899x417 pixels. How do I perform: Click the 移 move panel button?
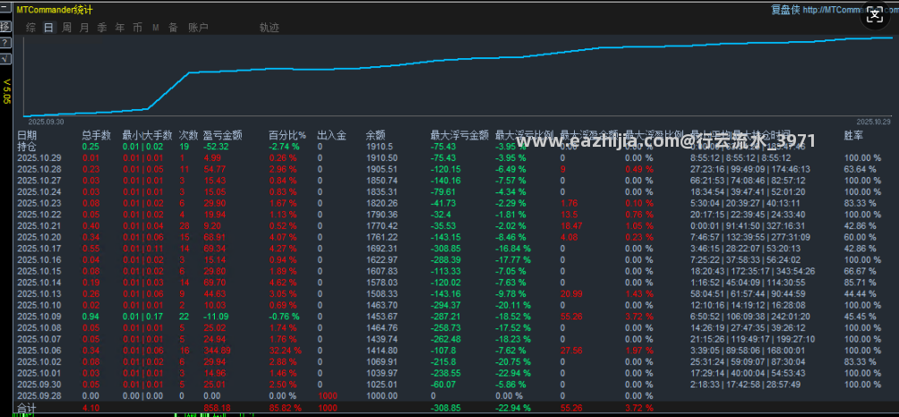click(x=5, y=26)
